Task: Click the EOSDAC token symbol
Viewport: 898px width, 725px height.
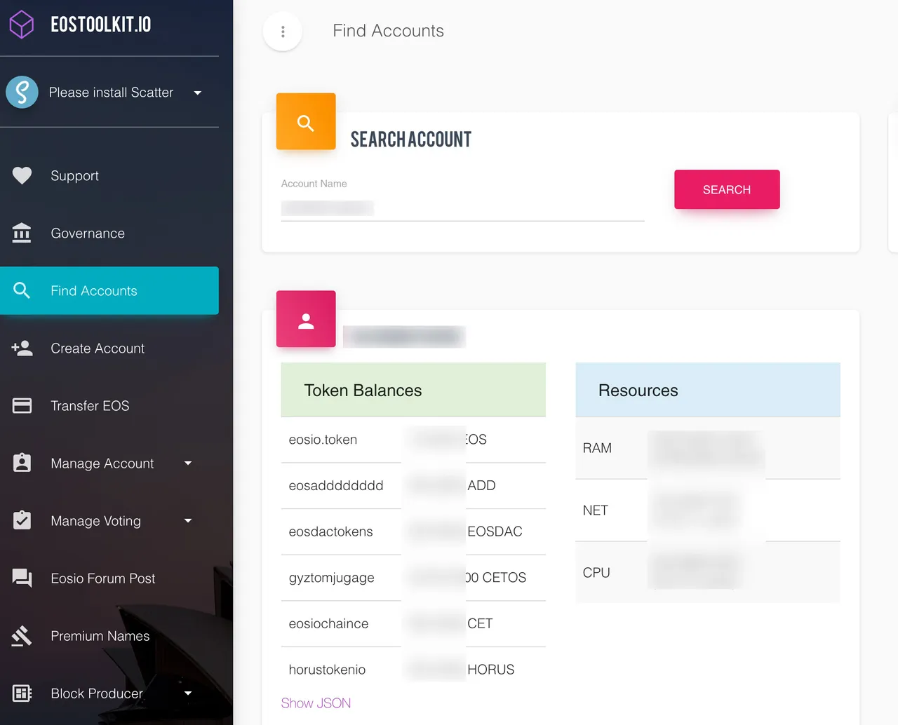Action: [495, 531]
